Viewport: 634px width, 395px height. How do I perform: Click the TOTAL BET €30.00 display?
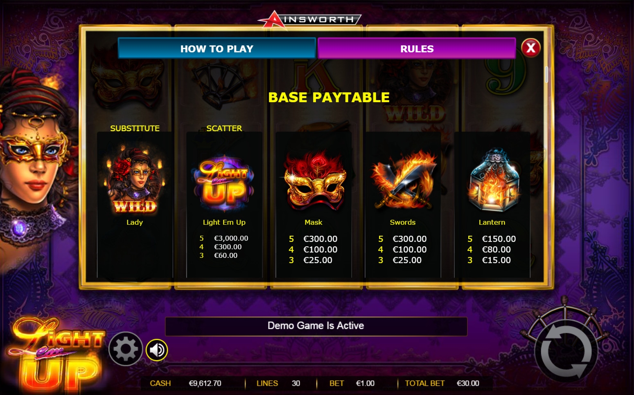point(442,383)
